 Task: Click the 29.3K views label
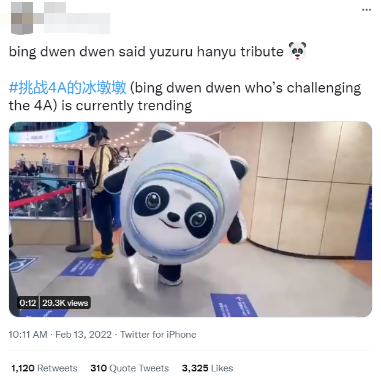pyautogui.click(x=65, y=303)
